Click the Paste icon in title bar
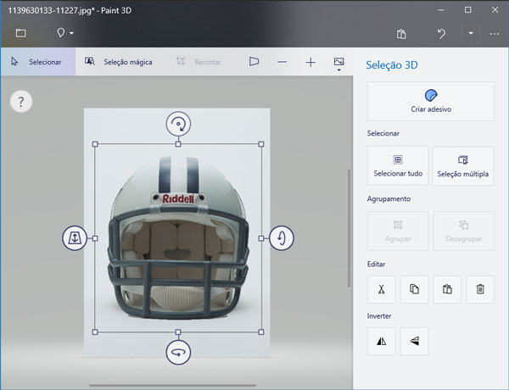The image size is (509, 390). 401,34
